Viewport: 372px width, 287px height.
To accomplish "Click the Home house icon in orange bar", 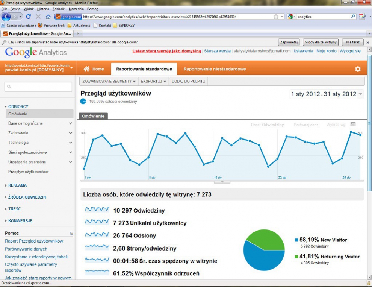I will point(86,69).
